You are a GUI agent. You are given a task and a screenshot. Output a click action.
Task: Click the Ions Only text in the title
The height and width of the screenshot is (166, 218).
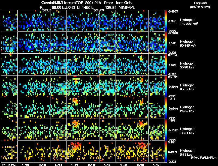coord(124,3)
